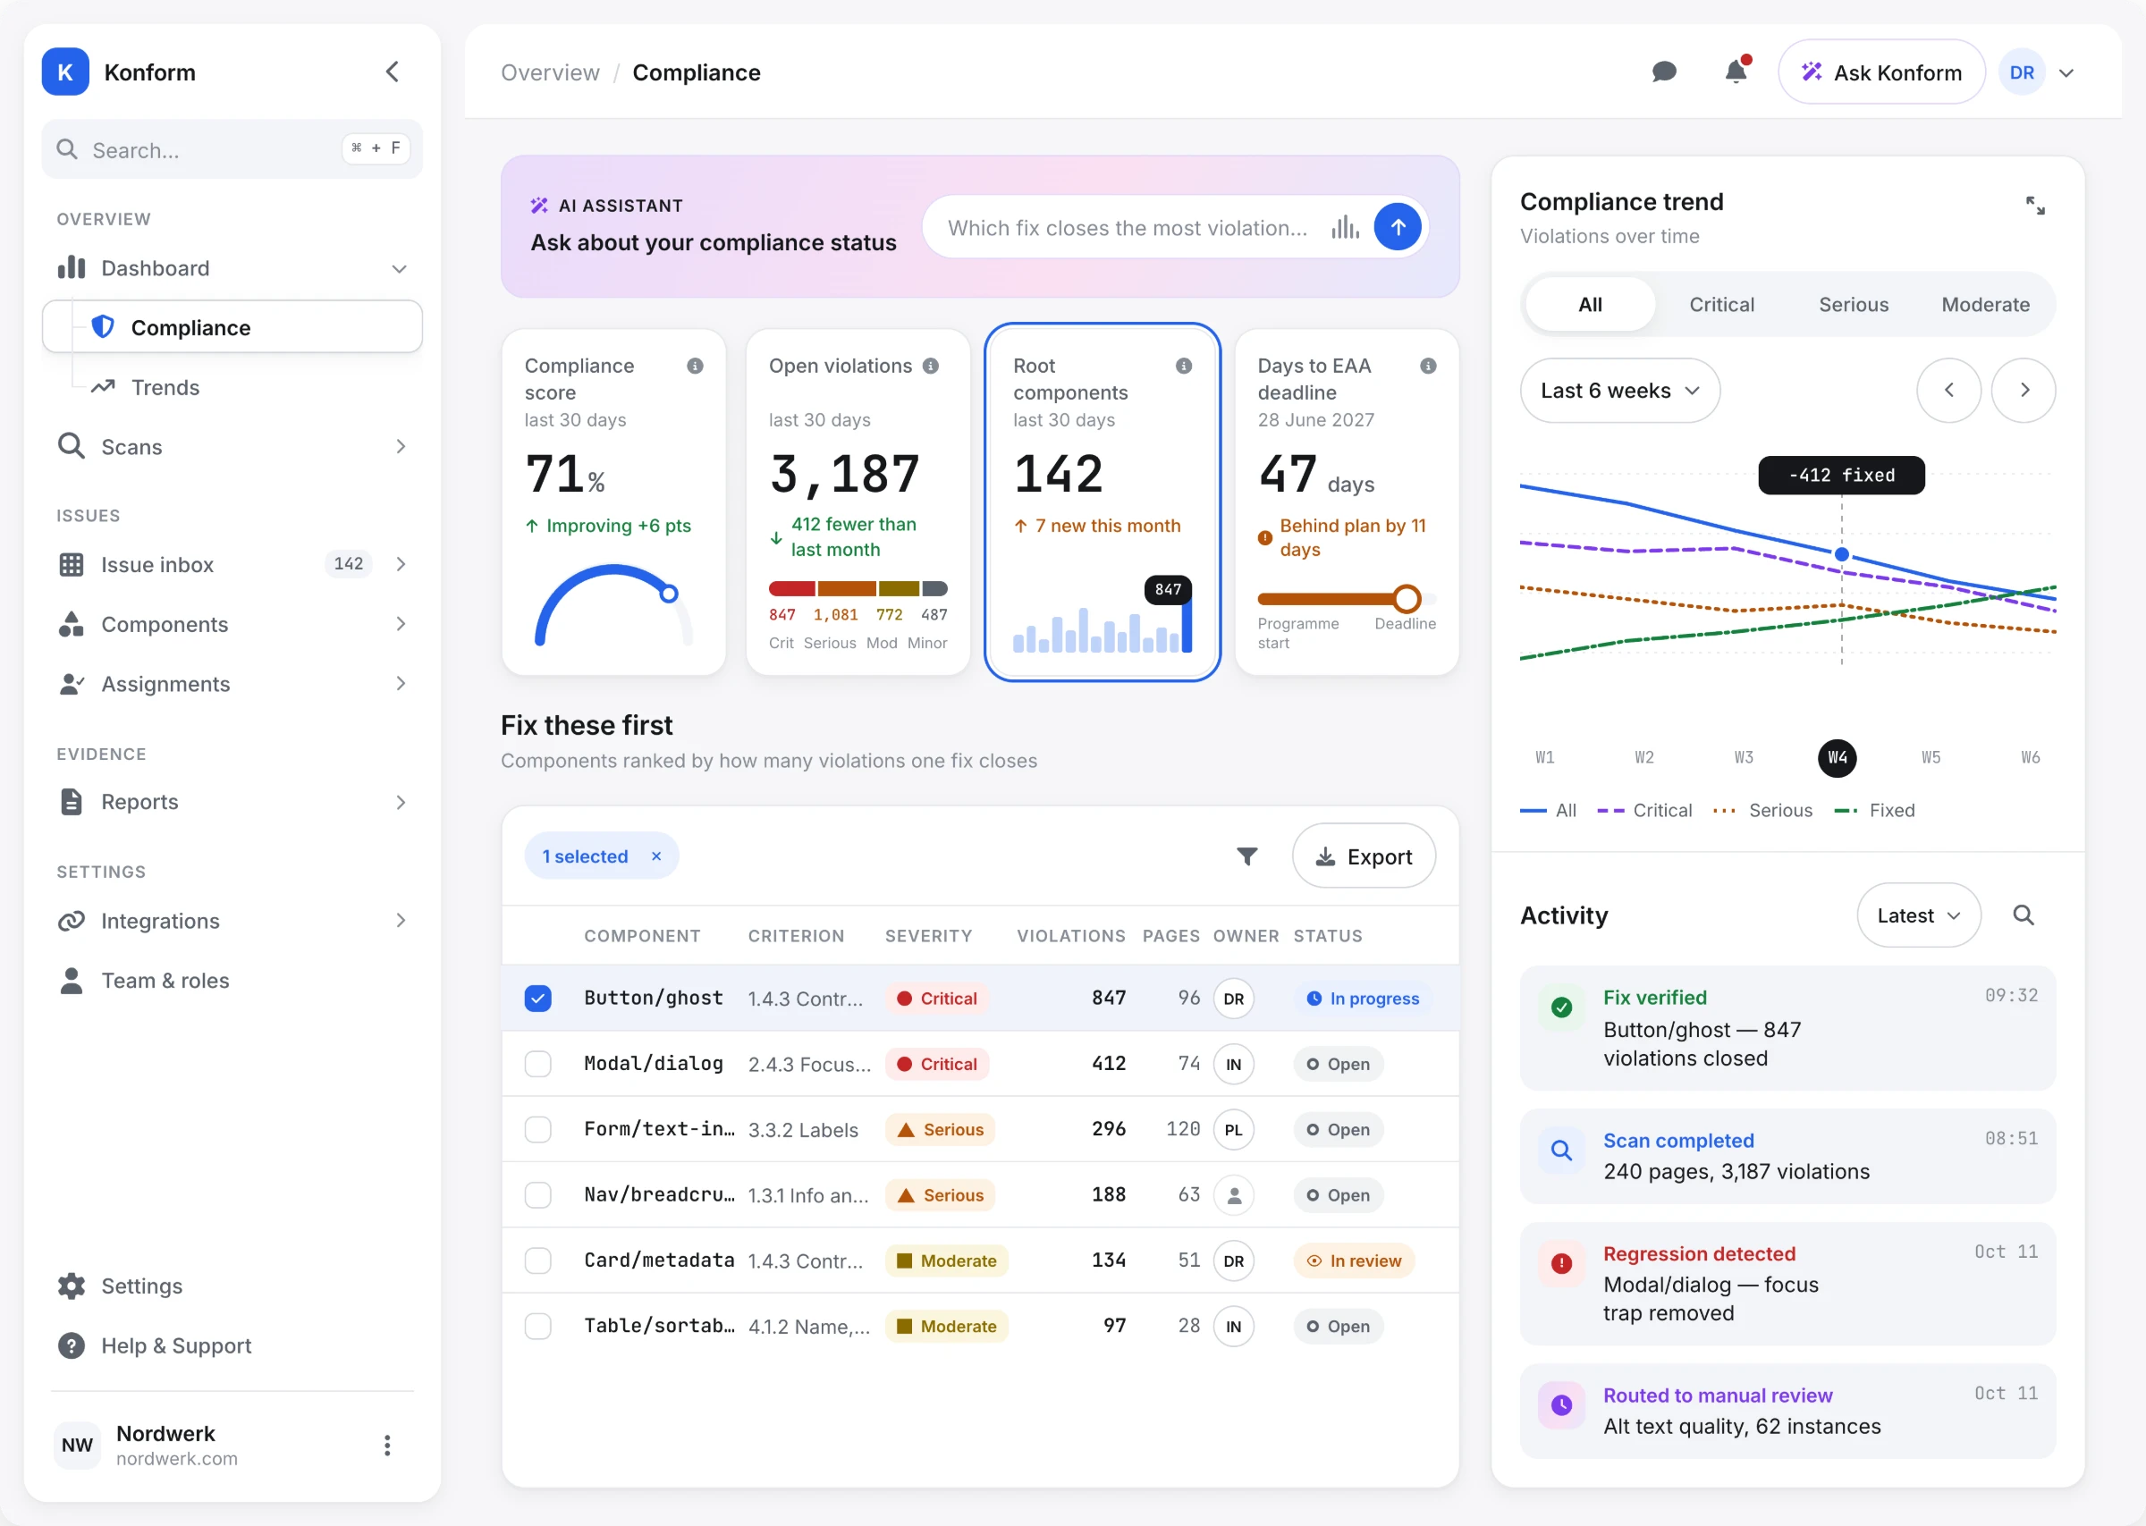Open Ask Konform assistant

tap(1881, 72)
